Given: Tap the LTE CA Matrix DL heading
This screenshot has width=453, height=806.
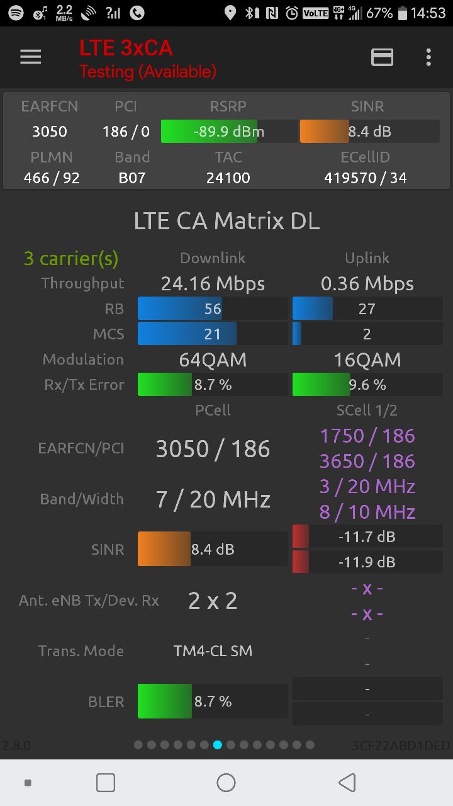Looking at the screenshot, I should [226, 221].
